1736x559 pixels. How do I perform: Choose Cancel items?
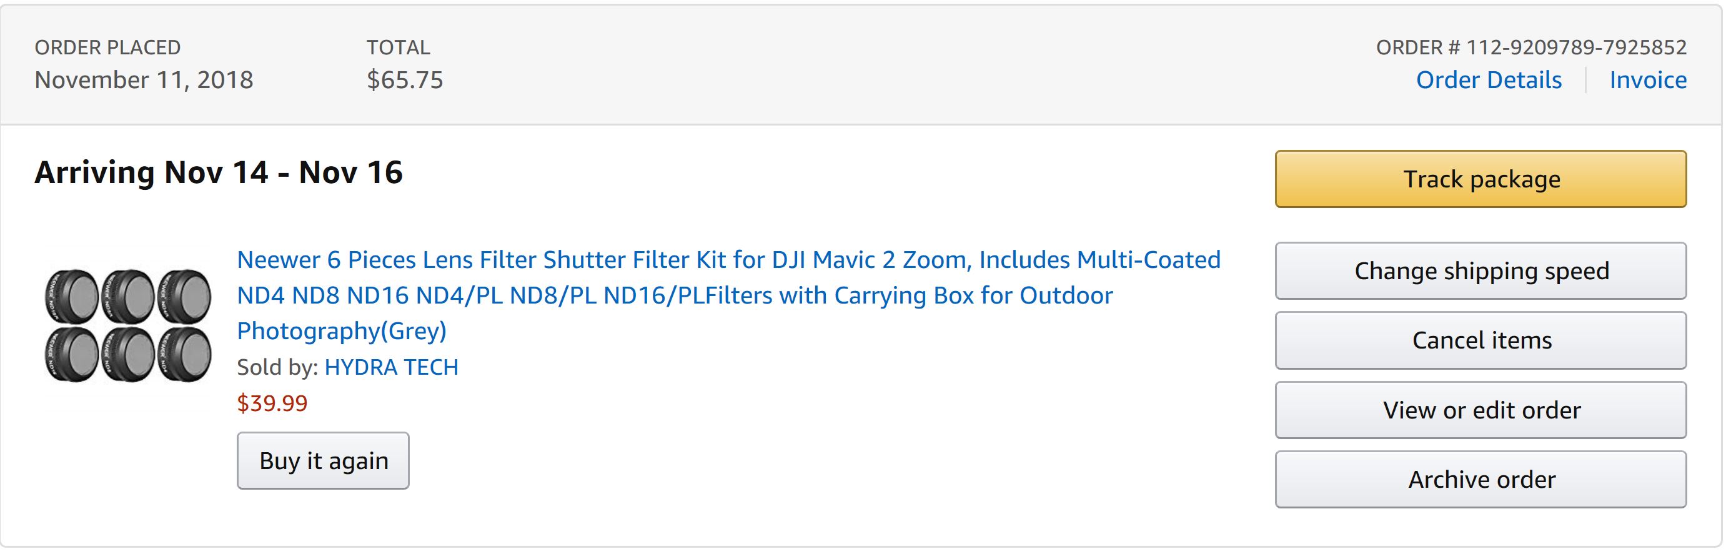1481,340
